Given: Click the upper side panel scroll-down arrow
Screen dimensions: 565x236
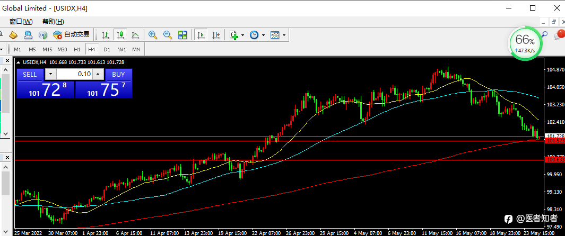Looking at the screenshot, I should [x=5, y=133].
